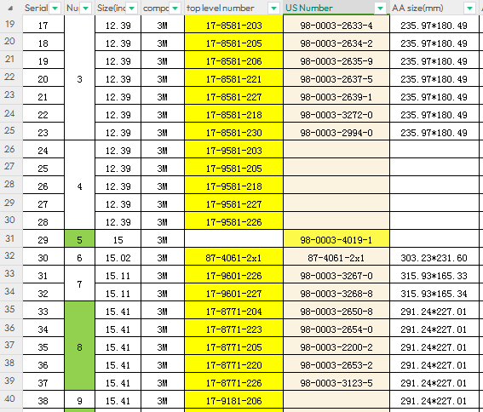Open the Nu column filter arrow
483x412 pixels.
coord(86,9)
